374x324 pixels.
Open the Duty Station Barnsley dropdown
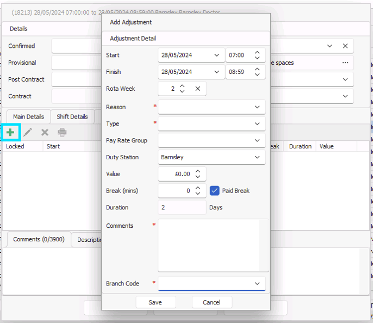tap(257, 157)
